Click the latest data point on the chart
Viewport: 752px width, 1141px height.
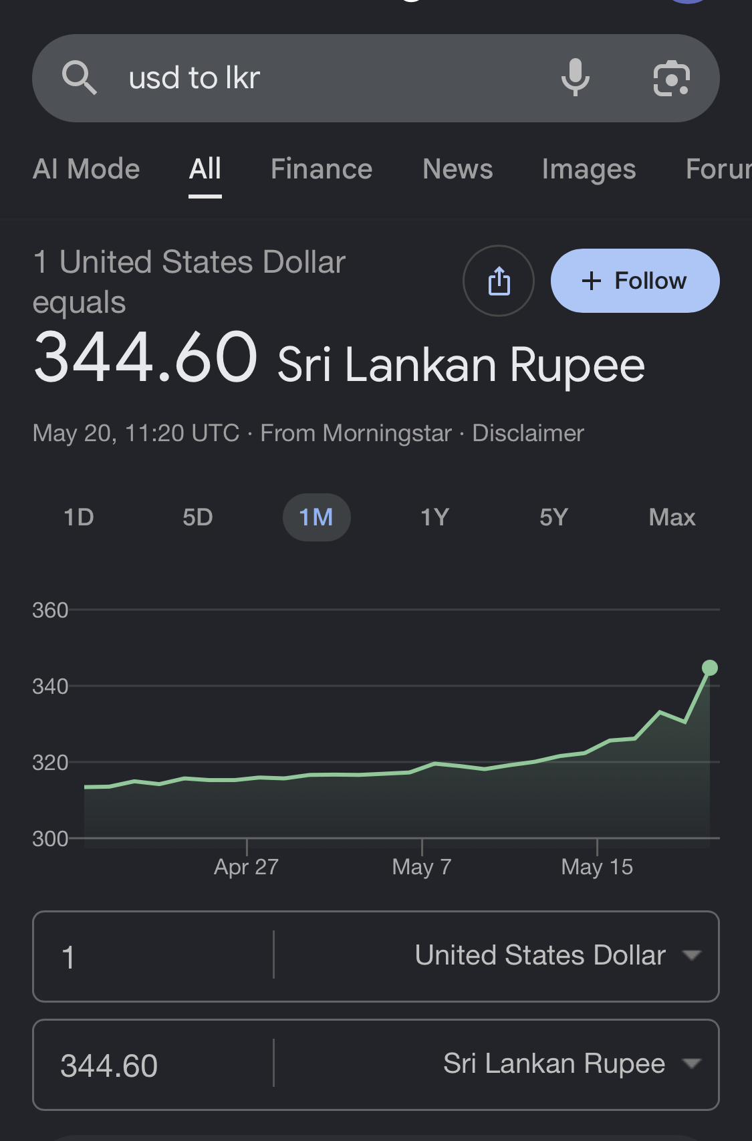coord(710,668)
